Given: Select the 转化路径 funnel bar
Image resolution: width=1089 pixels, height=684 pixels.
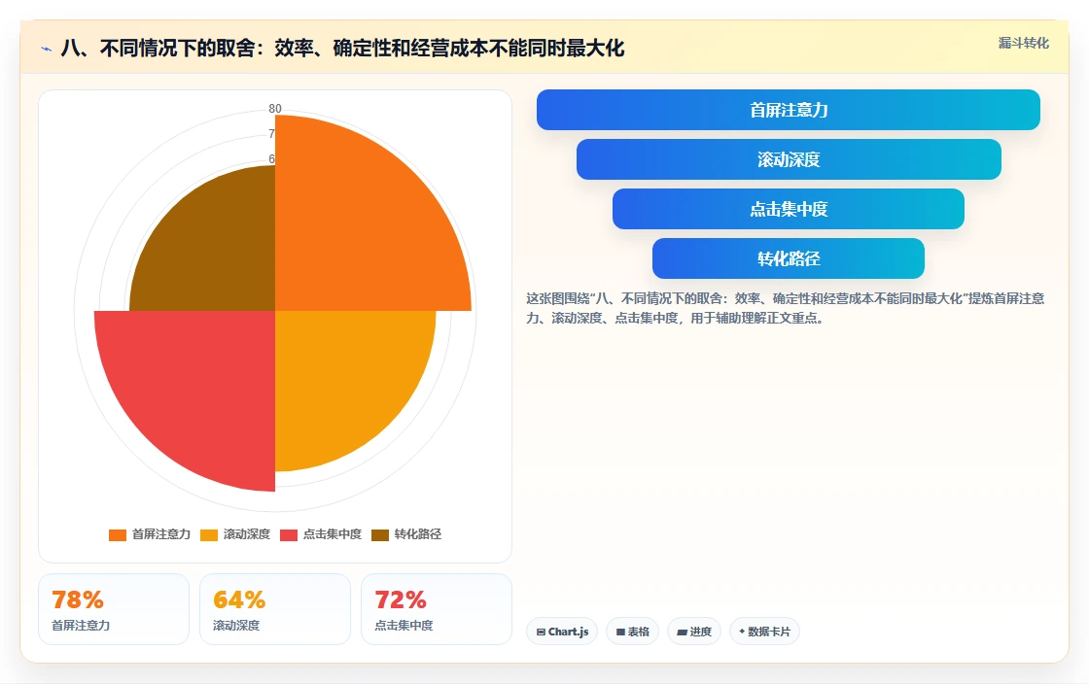Looking at the screenshot, I should [789, 258].
